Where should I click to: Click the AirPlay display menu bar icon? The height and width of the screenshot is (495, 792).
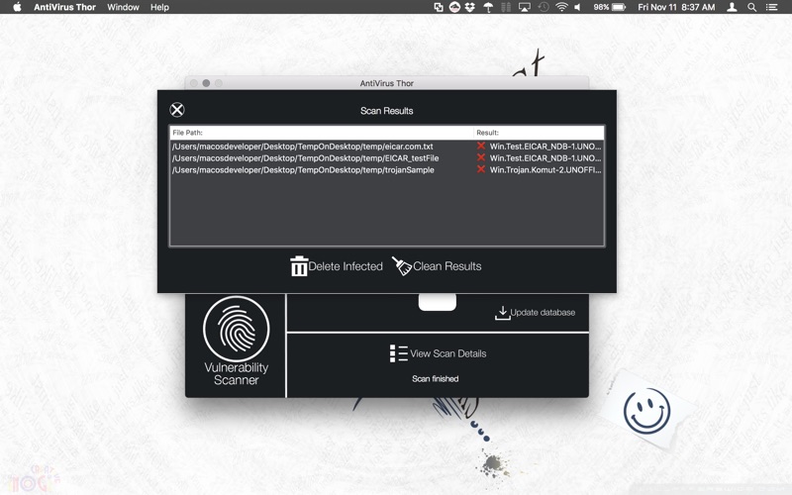click(525, 7)
